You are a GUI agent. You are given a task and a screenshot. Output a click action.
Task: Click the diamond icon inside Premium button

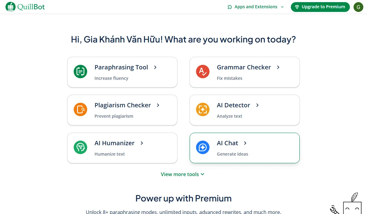click(x=297, y=7)
